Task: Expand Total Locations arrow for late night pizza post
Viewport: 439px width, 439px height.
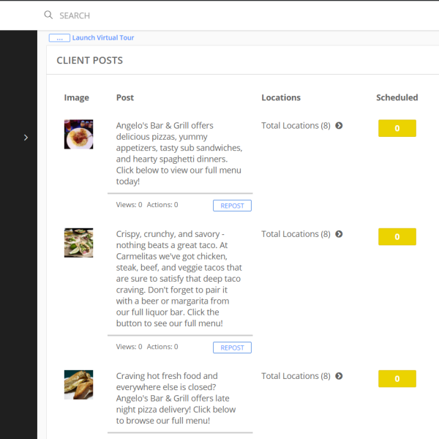Action: [x=339, y=376]
